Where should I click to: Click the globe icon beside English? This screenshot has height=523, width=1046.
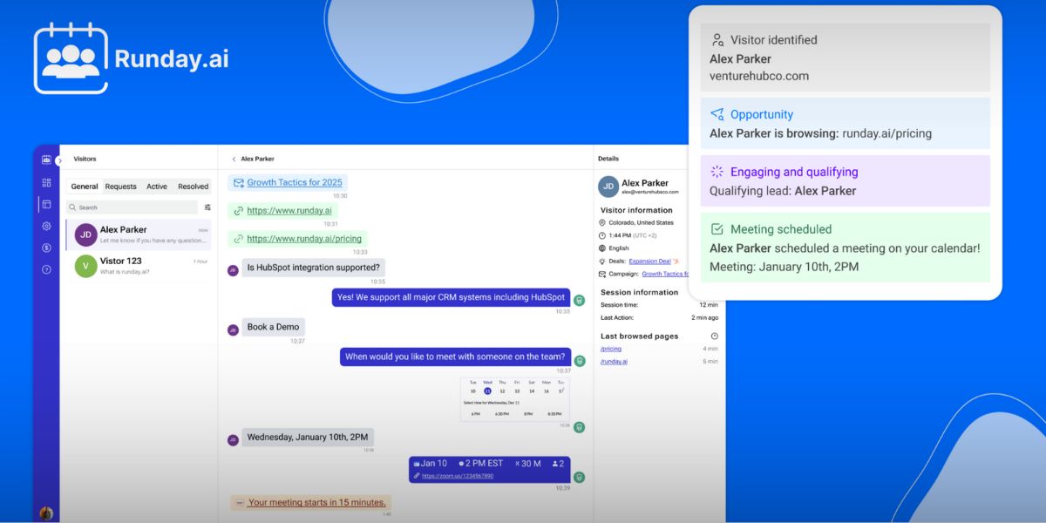[x=602, y=248]
